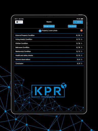The image size is (98, 131).
Task: Tap the plus icon on room(s) button
Action: [75, 22]
